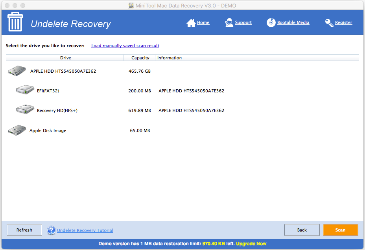The image size is (365, 250).
Task: Select the EFI(FAT32) partition row
Action: point(182,91)
